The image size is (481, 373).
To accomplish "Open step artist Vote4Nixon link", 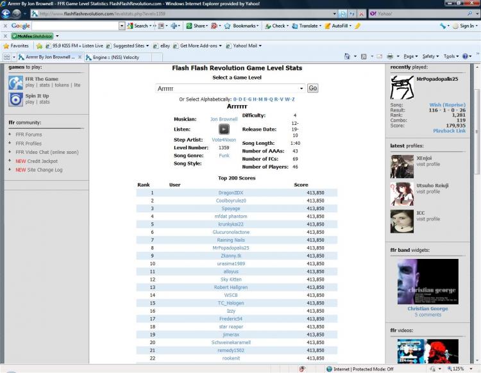I will click(x=224, y=140).
